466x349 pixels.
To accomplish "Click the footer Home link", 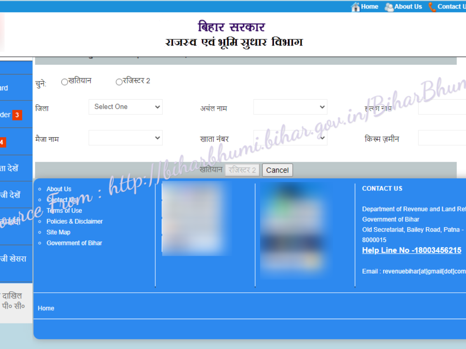I will [x=46, y=308].
